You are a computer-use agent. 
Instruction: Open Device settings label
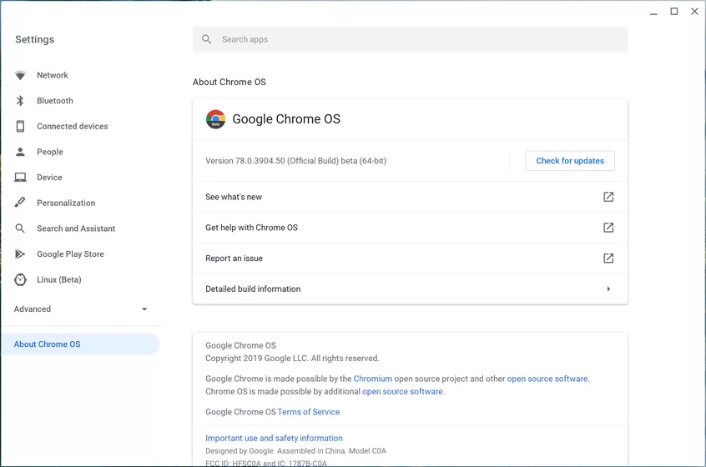click(x=49, y=178)
